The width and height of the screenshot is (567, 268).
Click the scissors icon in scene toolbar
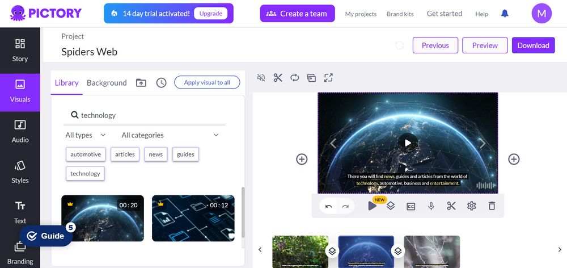[451, 206]
